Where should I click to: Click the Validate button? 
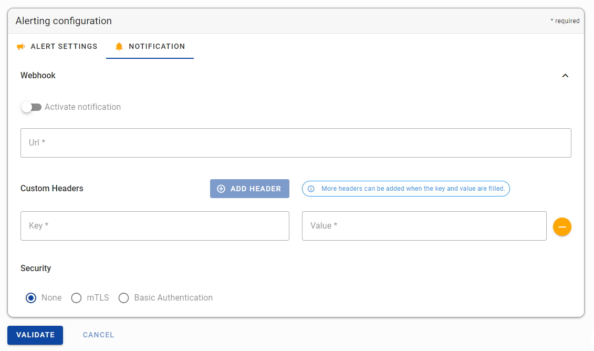tap(35, 335)
